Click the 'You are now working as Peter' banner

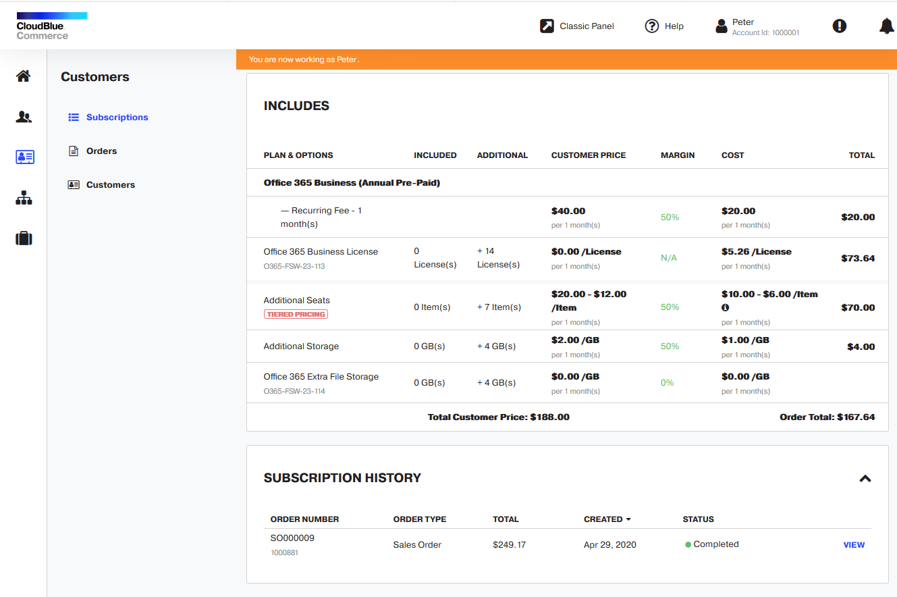pos(566,59)
